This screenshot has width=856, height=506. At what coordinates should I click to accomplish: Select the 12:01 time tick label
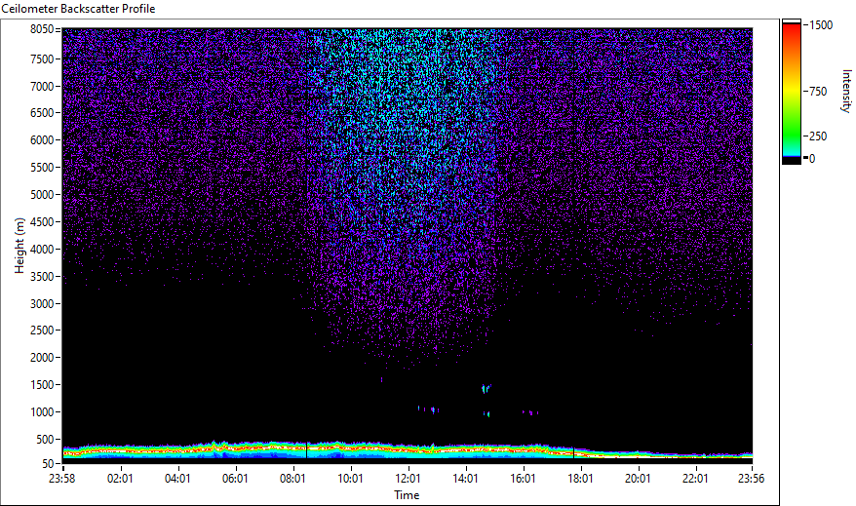[408, 479]
